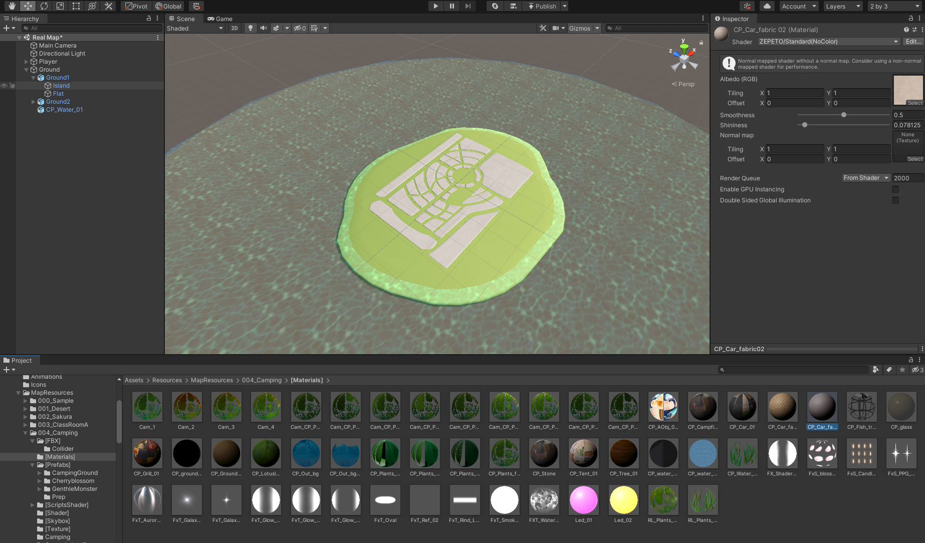This screenshot has height=543, width=925.
Task: Expand the Player object in Hierarchy
Action: click(27, 62)
